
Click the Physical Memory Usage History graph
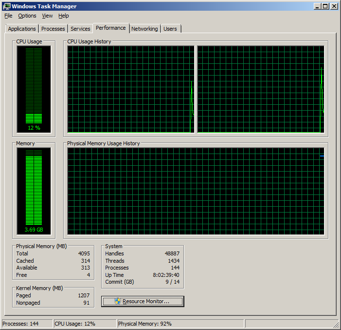196,191
